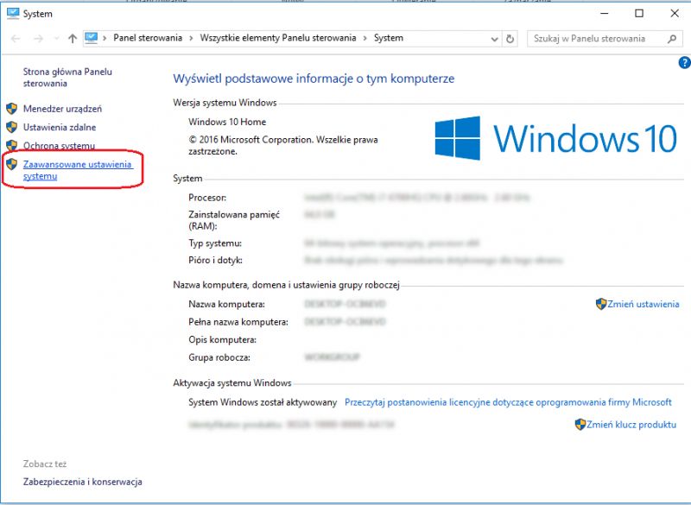The image size is (691, 505).
Task: Open Ochrona systemu link
Action: coord(59,146)
